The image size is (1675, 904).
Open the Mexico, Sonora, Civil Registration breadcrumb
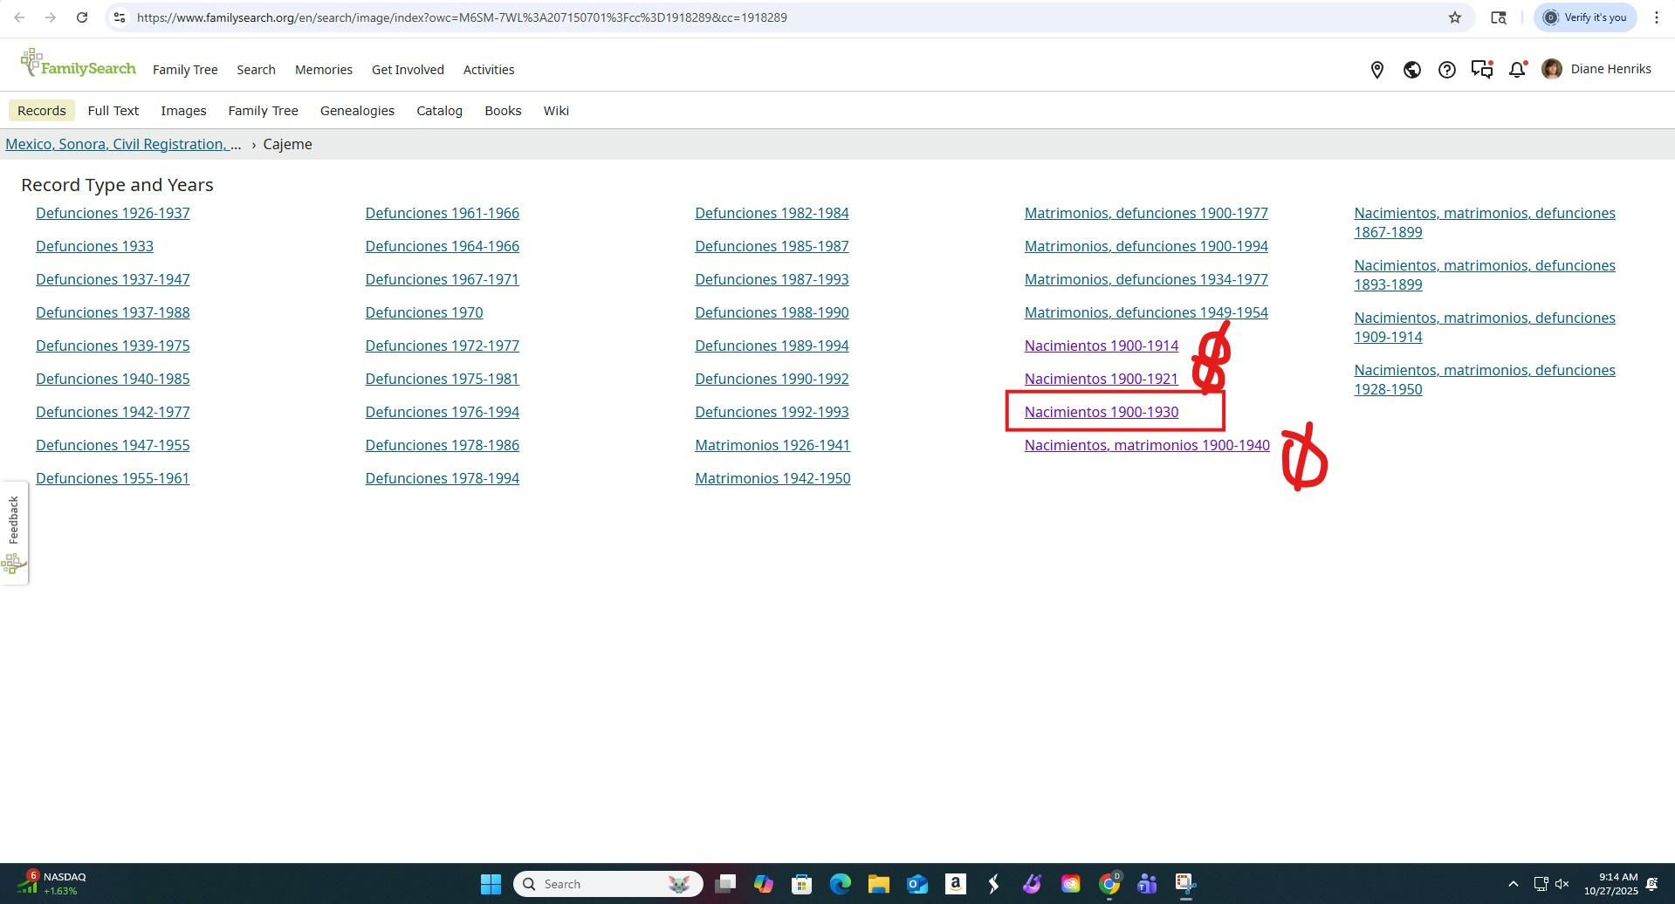122,144
